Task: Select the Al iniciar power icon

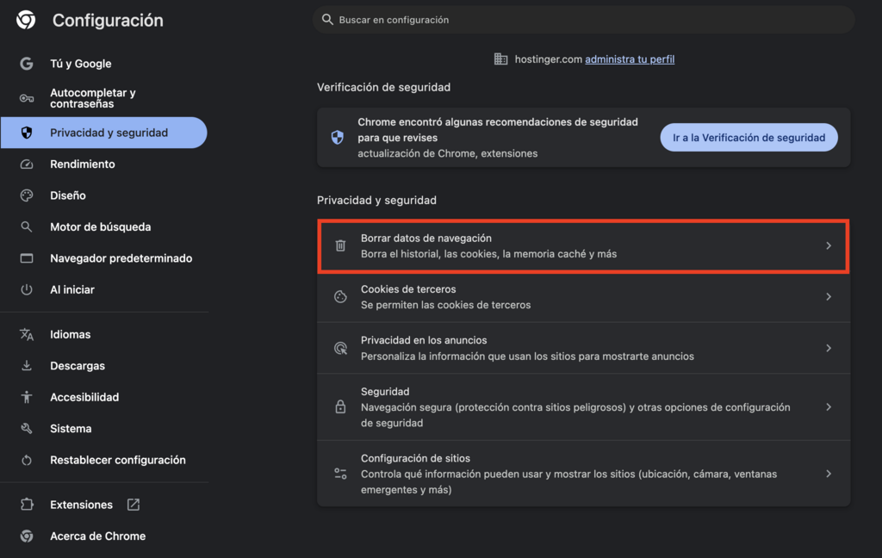Action: 26,289
